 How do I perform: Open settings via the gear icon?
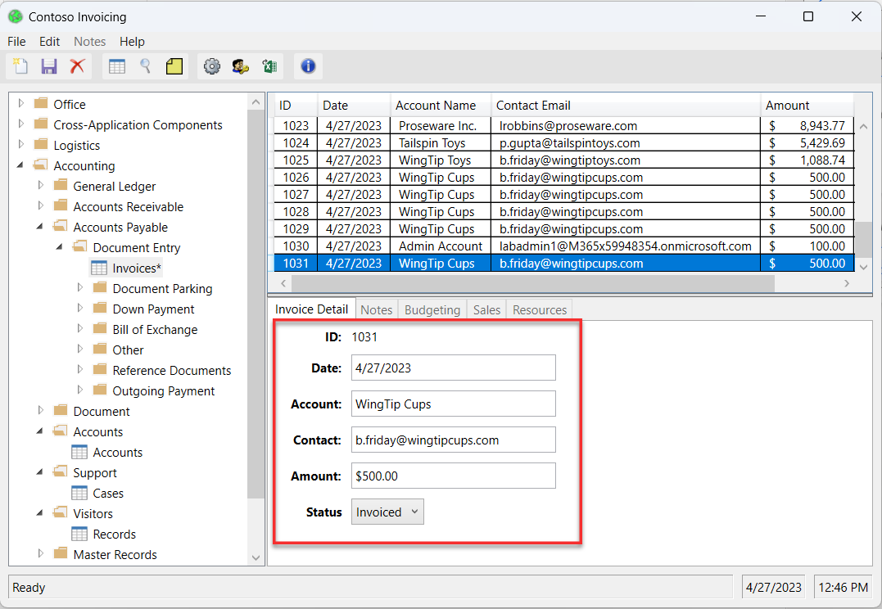pyautogui.click(x=212, y=67)
